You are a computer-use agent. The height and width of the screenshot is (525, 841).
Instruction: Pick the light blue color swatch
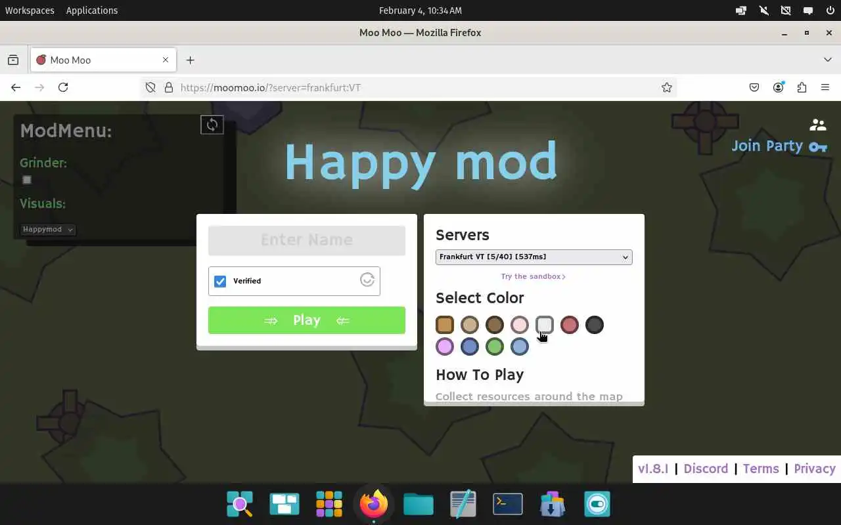pos(520,346)
